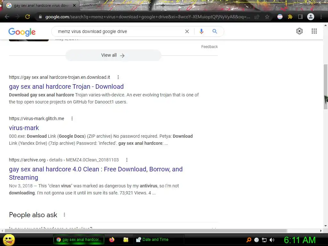Open the Extensions puzzle piece menu
Image resolution: width=328 pixels, height=246 pixels.
pyautogui.click(x=290, y=17)
